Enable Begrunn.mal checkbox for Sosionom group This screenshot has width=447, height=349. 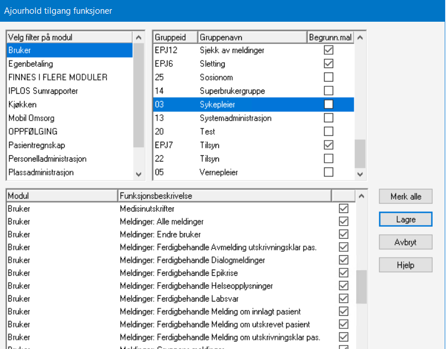tap(329, 77)
